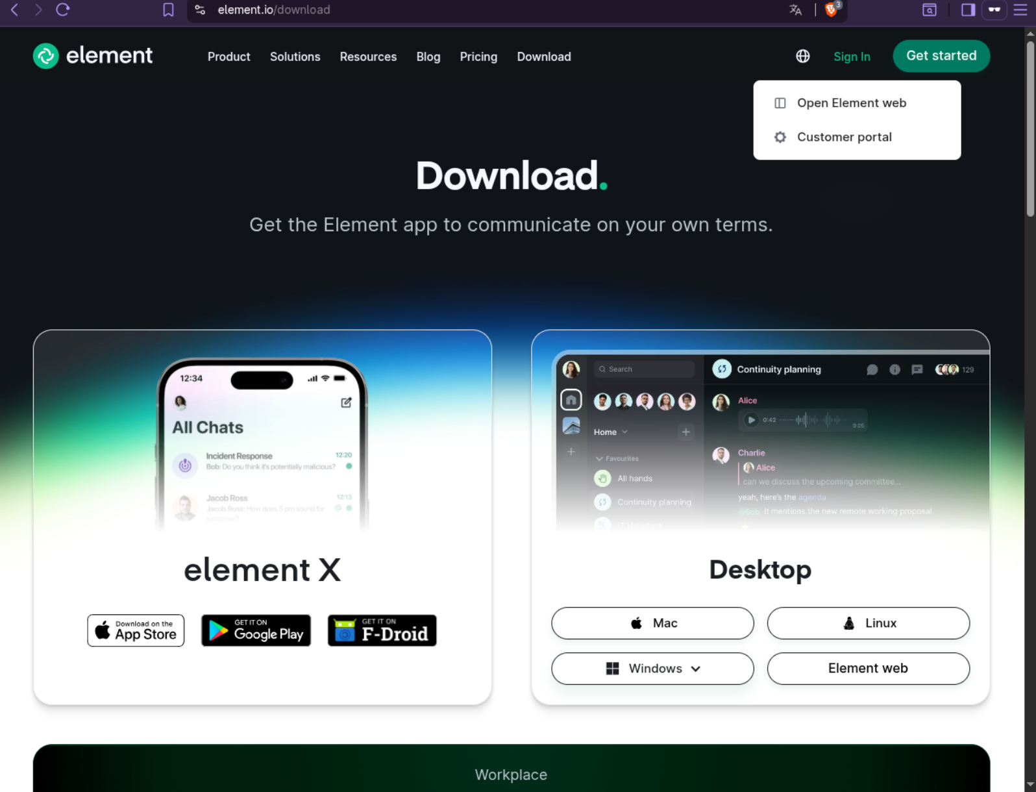Open the Product menu
The height and width of the screenshot is (792, 1036).
tap(229, 56)
